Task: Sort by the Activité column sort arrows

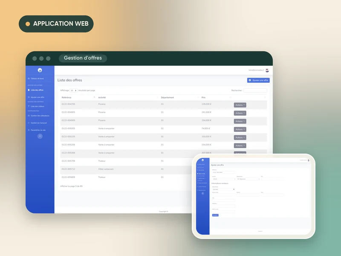Action: [x=157, y=97]
